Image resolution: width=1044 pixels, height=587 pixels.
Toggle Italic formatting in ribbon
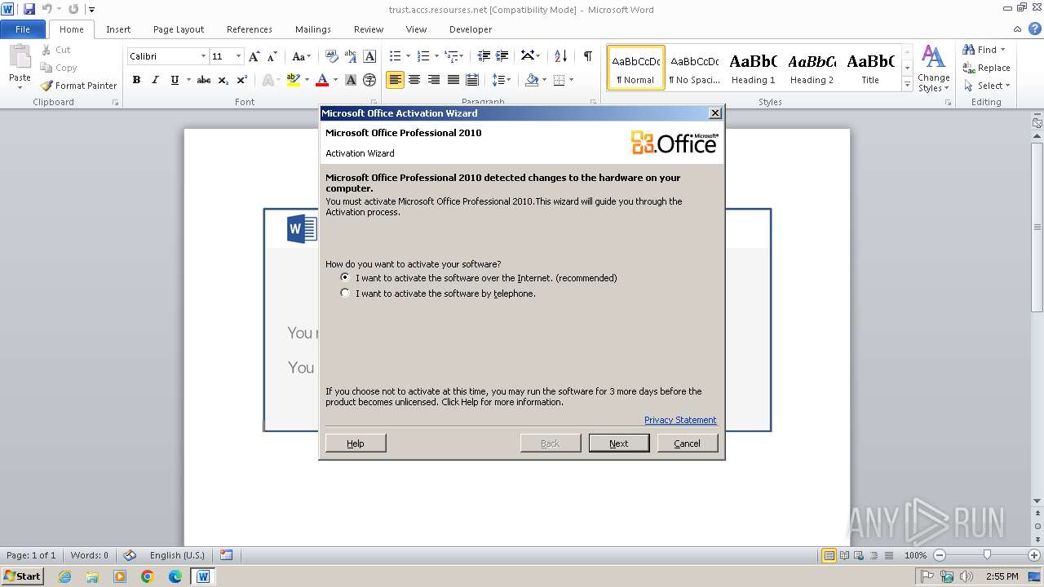point(155,80)
